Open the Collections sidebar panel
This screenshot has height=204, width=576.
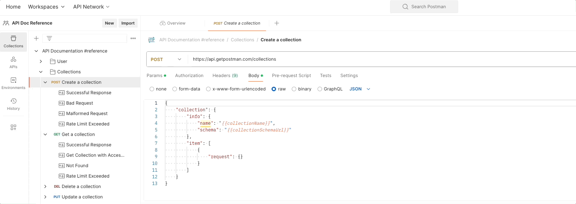(13, 42)
